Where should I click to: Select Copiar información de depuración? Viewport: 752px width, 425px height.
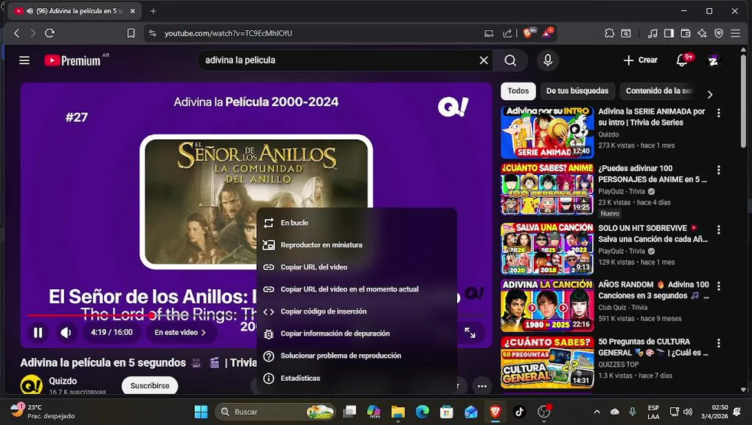coord(357,334)
